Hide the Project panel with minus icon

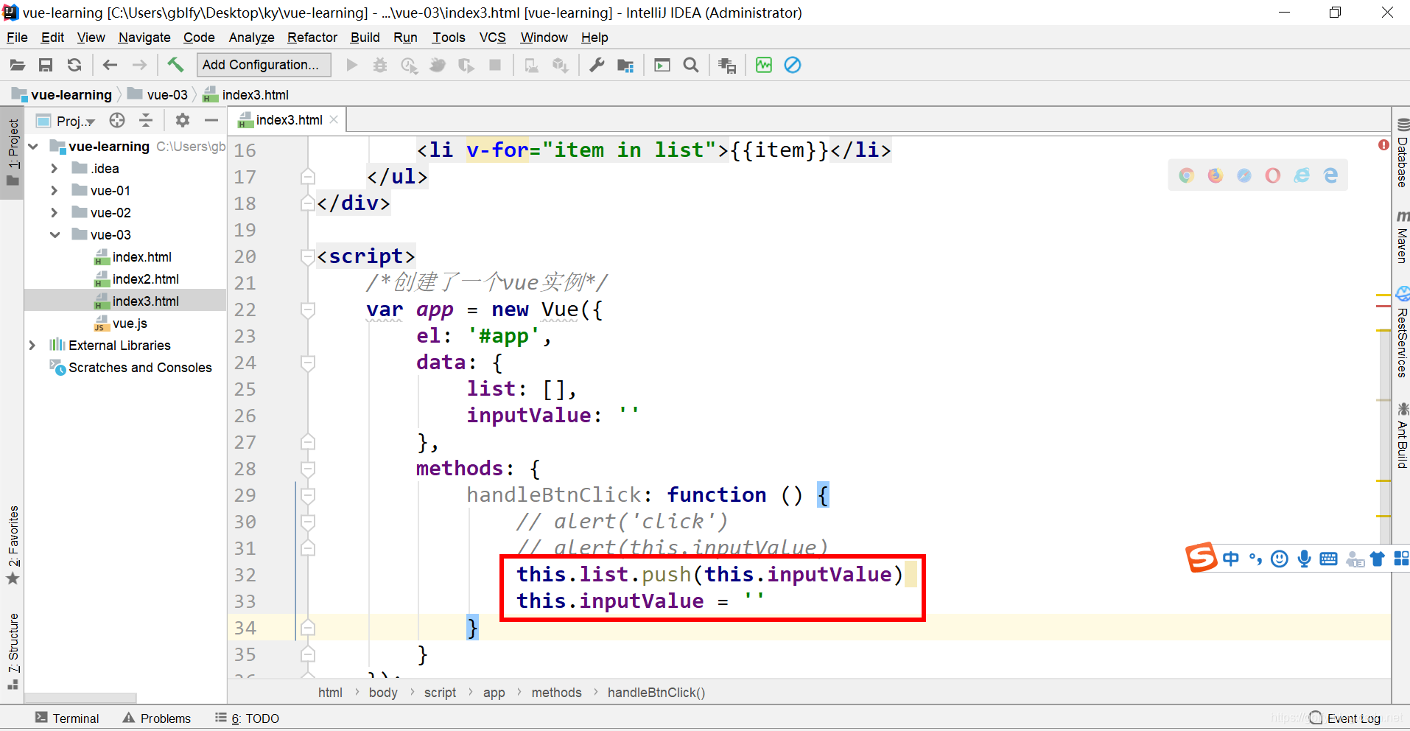[x=211, y=120]
